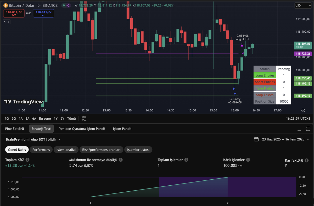Click the Long SL Hit chart label

pyautogui.click(x=242, y=39)
